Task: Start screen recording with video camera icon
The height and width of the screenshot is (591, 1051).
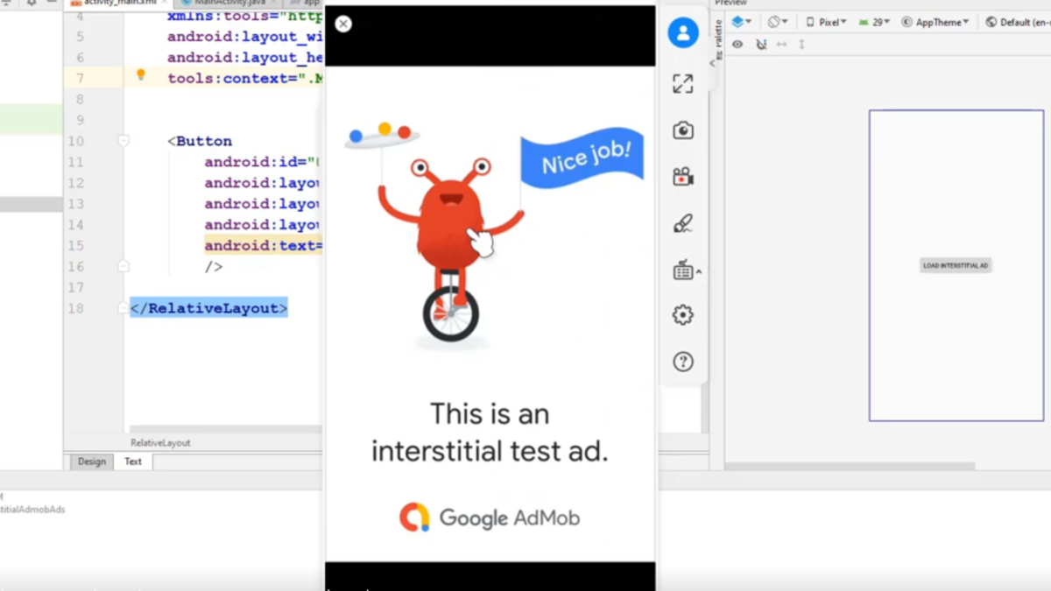Action: pyautogui.click(x=682, y=177)
